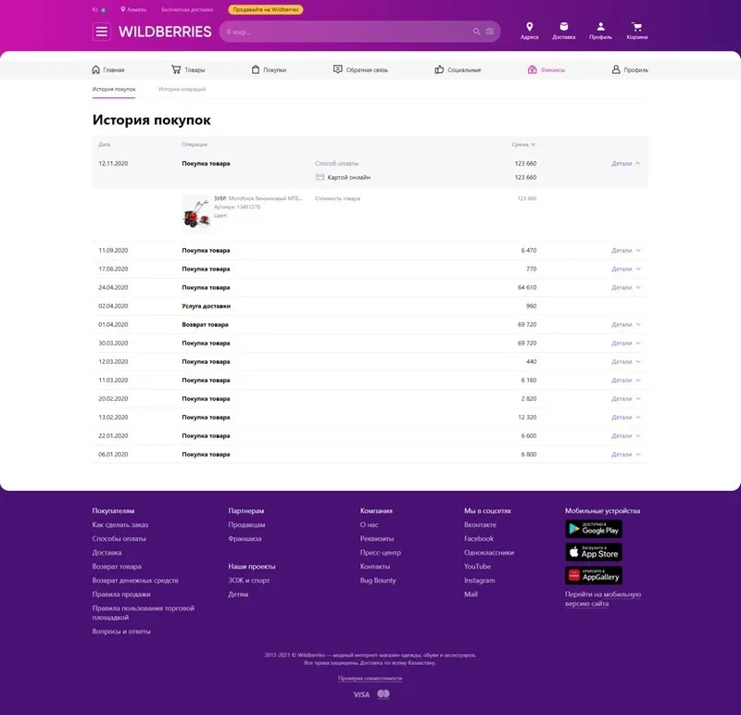Open the Обратная связь tab
This screenshot has height=715, width=741.
(x=360, y=69)
